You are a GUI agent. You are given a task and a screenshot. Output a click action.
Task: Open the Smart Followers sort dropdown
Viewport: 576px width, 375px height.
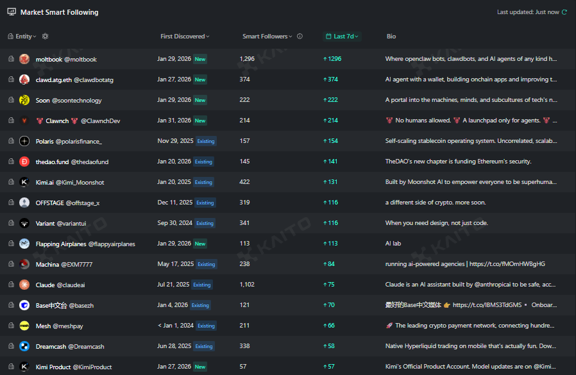pos(267,37)
